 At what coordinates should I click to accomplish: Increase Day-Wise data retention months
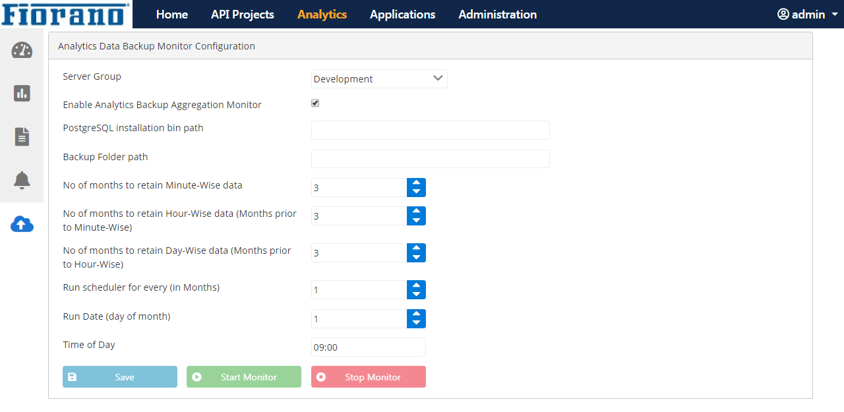click(416, 249)
